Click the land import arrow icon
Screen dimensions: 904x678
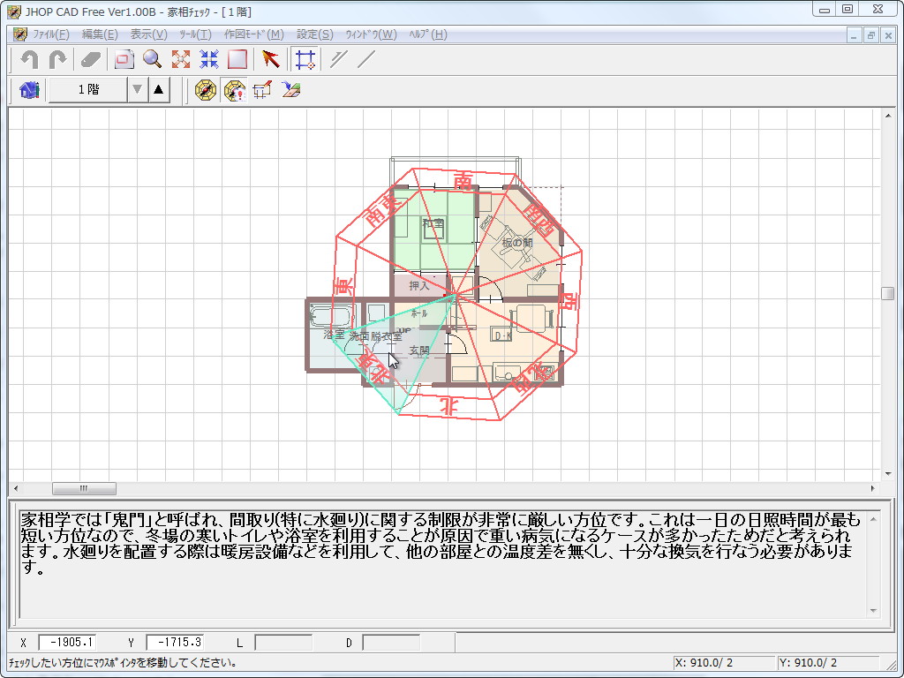click(291, 90)
